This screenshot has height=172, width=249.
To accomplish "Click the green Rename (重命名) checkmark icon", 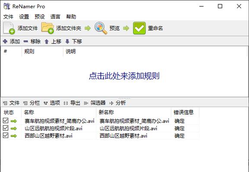I will coord(139,28).
